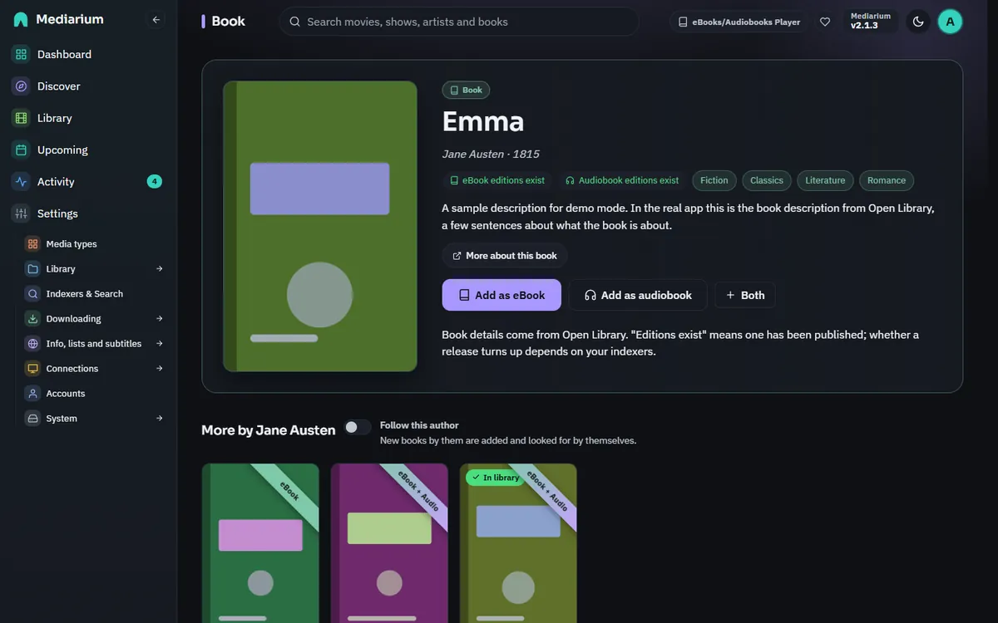The height and width of the screenshot is (623, 998).
Task: Expand the System submenu arrow
Action: point(159,419)
